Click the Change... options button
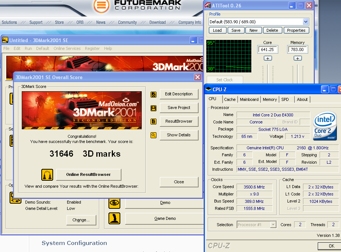Image resolution: width=341 pixels, height=252 pixels. coord(81,220)
